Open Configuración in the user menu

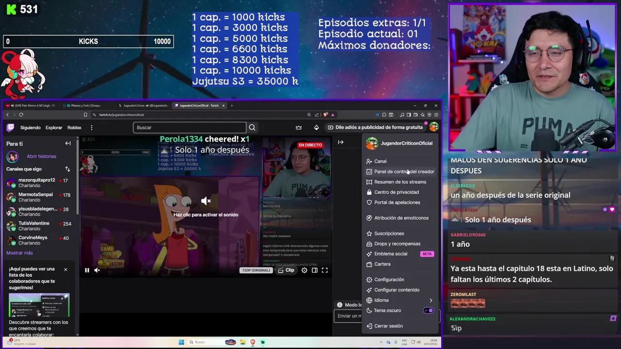401,280
